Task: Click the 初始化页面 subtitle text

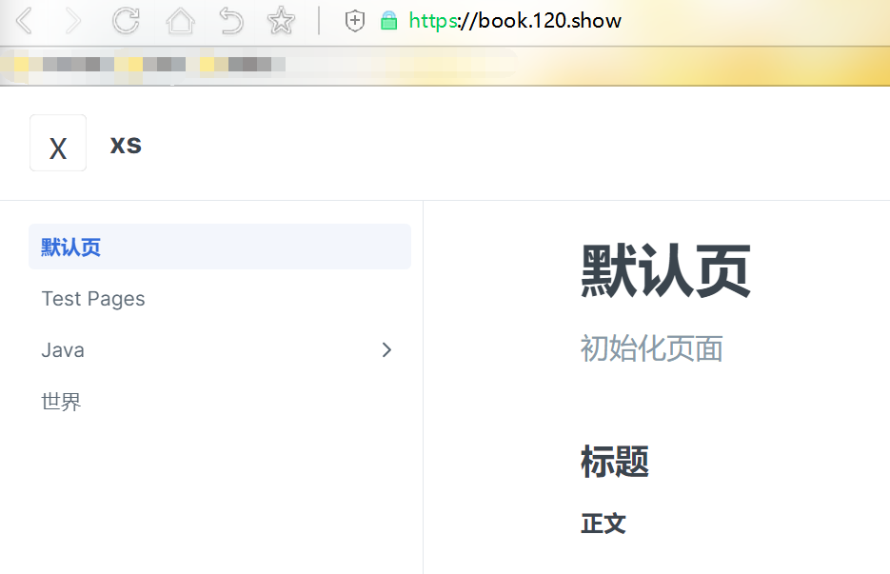Action: coord(651,348)
